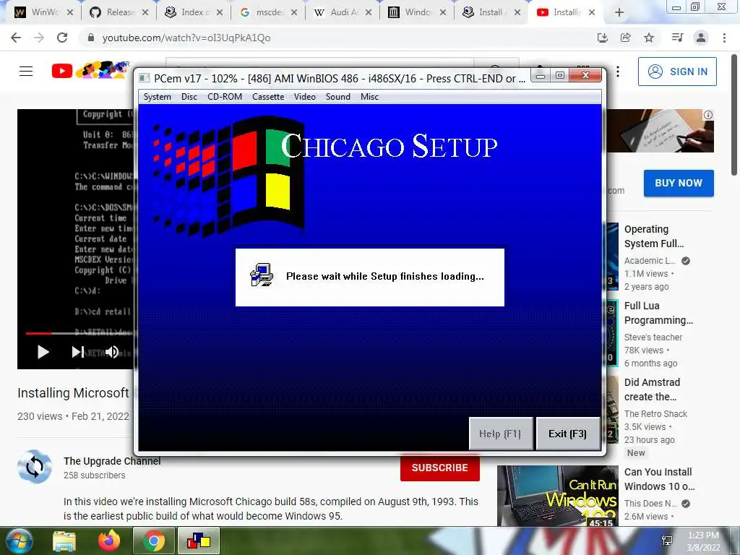Open The Upgrade Channel name link

[x=112, y=461]
